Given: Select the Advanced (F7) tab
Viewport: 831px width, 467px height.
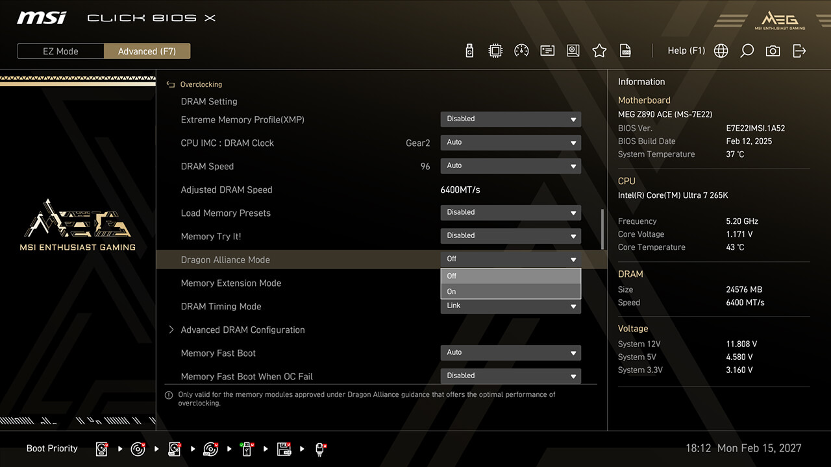Looking at the screenshot, I should [x=147, y=51].
